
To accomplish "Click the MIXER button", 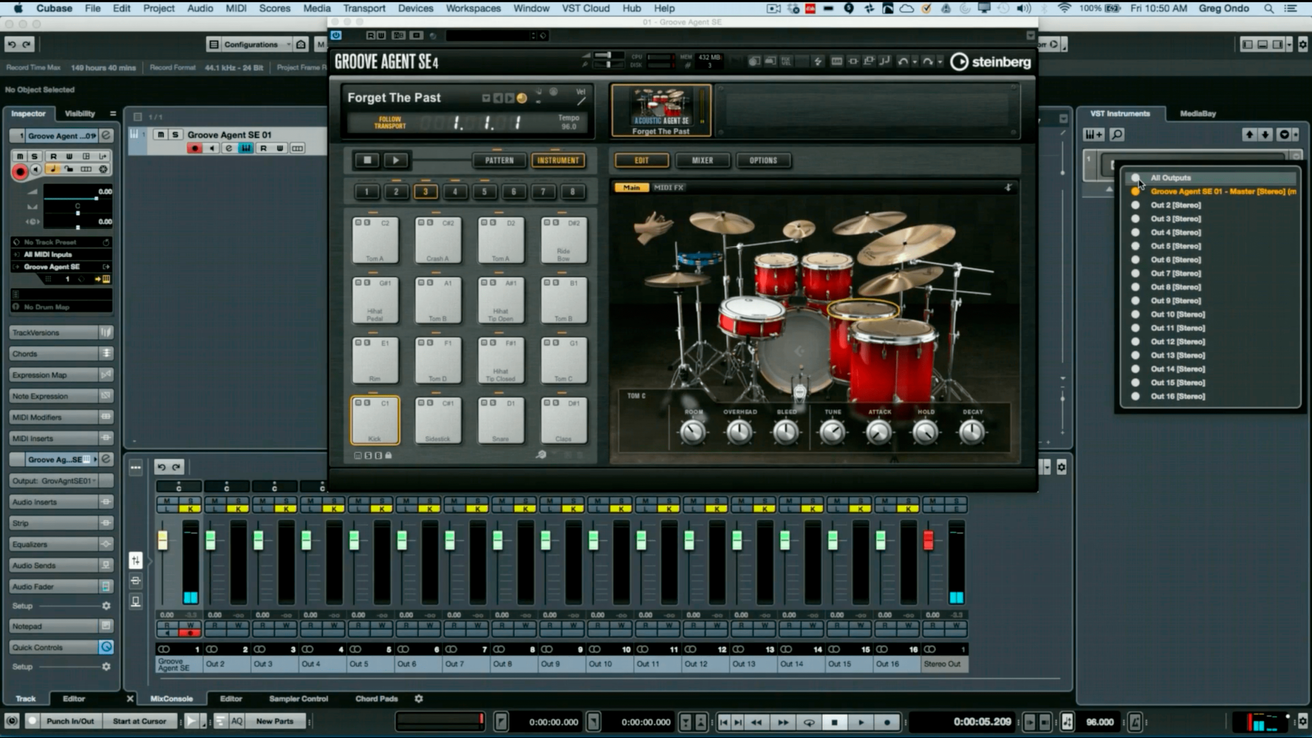I will pos(702,160).
